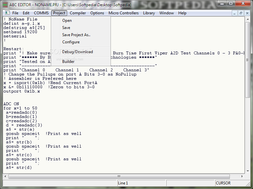Click the "c=readadc(2)" line
Screen dimensions: 253x189
pos(22,121)
